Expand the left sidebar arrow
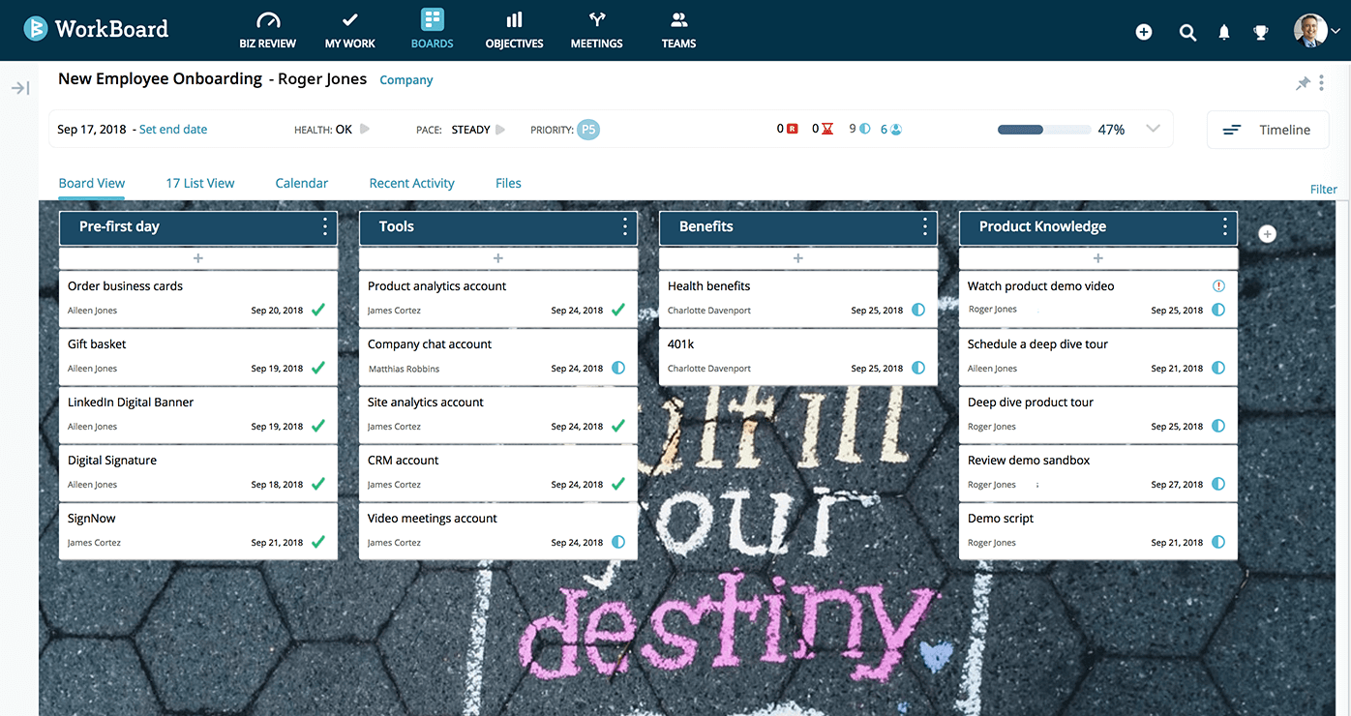 (x=20, y=88)
